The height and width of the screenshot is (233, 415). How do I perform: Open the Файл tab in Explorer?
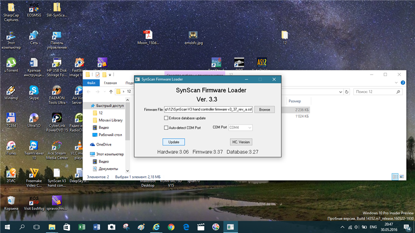pos(91,83)
